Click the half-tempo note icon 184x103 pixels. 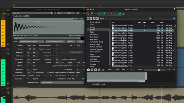pos(112,14)
